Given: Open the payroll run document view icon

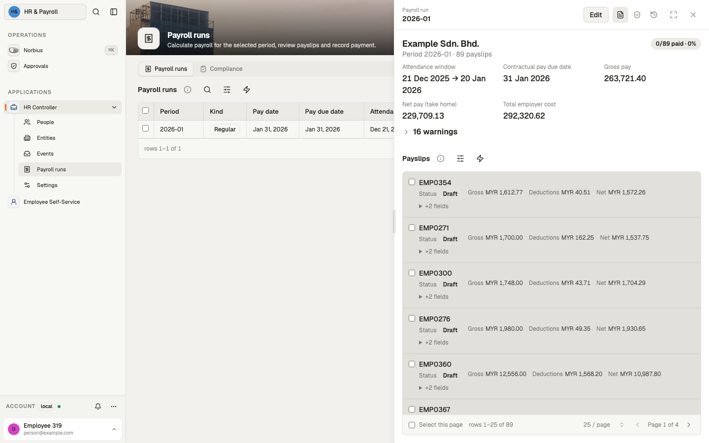Looking at the screenshot, I should click(620, 15).
